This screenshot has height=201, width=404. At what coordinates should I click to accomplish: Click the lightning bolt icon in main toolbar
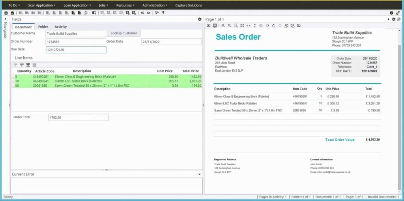[163, 13]
